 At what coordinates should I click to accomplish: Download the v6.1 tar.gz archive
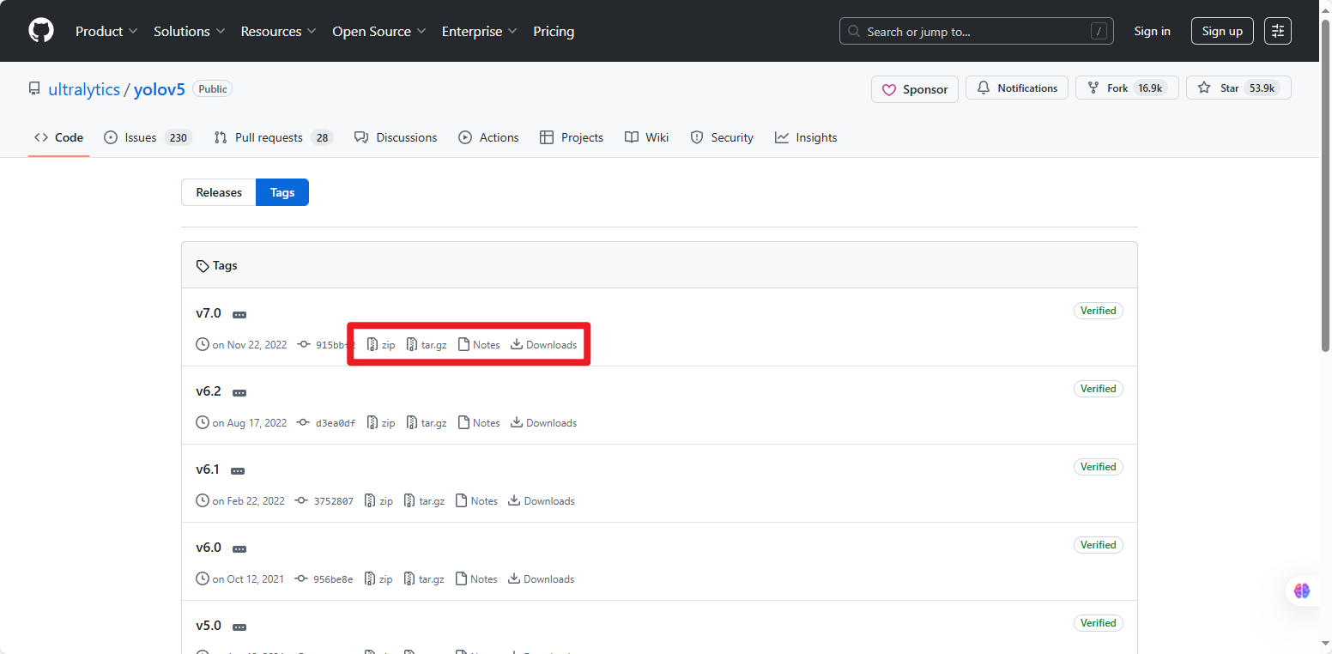point(424,501)
